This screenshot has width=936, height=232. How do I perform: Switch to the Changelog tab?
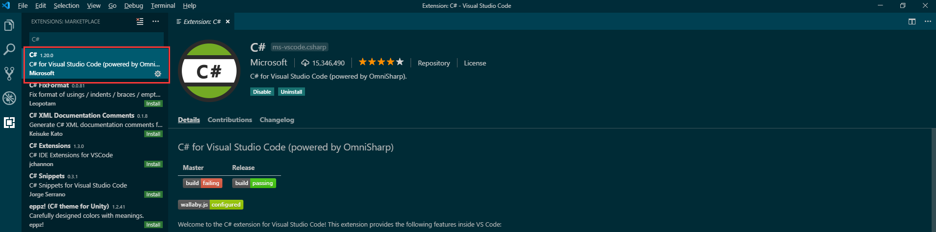[x=277, y=120]
